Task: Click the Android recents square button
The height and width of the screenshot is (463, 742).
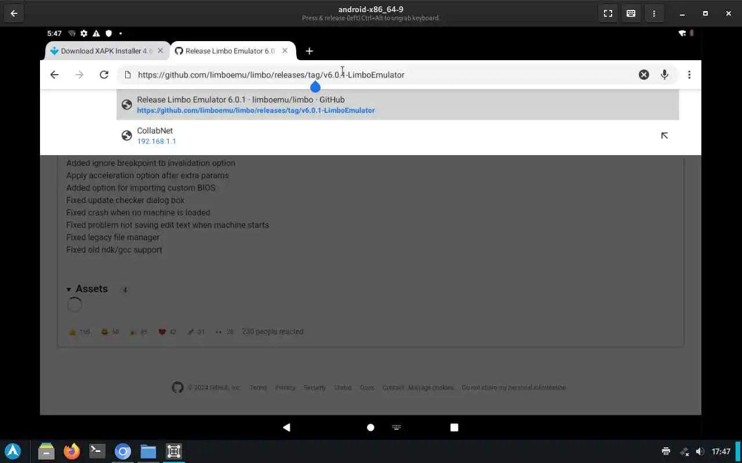Action: click(x=454, y=427)
